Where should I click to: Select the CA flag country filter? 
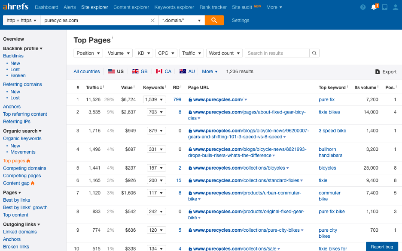coord(164,72)
